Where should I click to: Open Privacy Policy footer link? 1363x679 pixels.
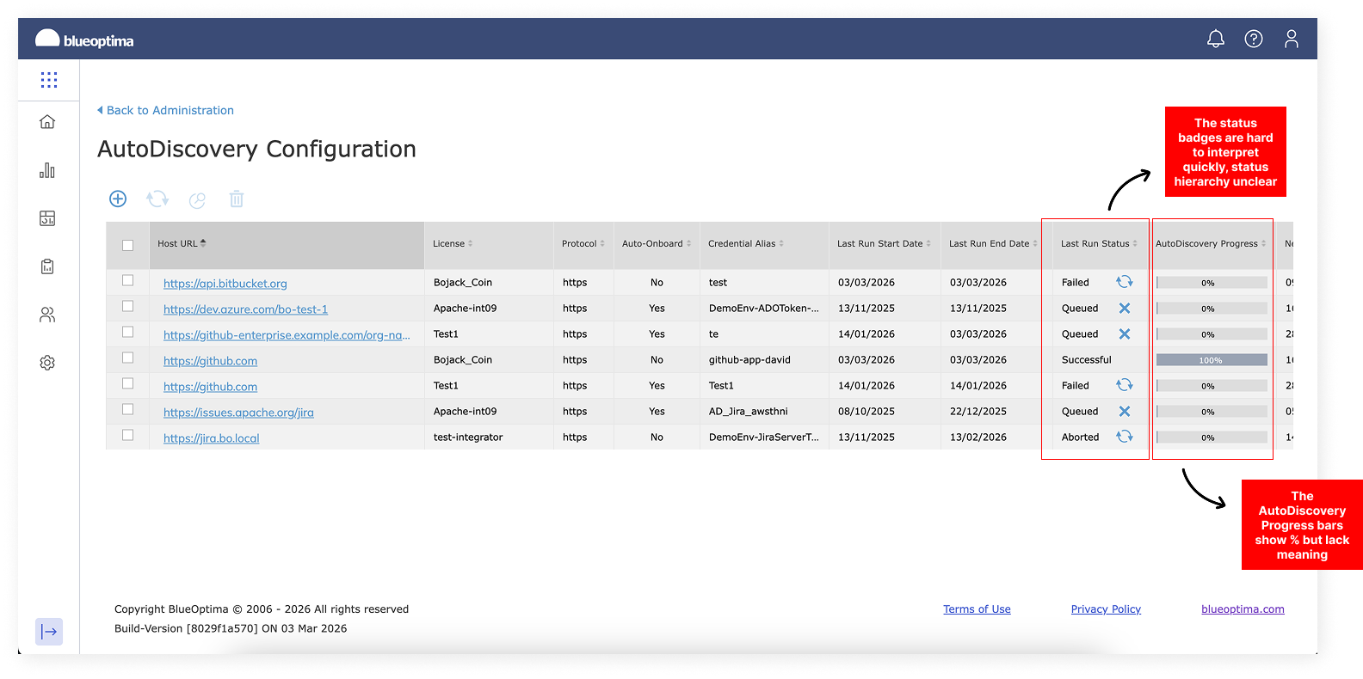(1106, 609)
